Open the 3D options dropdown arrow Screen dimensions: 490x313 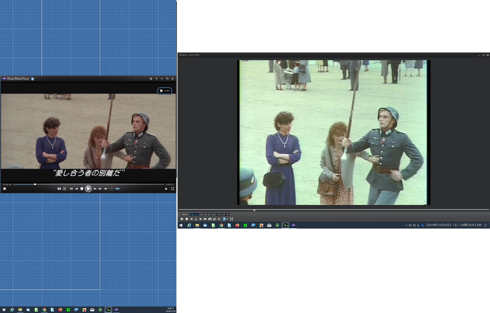[228, 219]
